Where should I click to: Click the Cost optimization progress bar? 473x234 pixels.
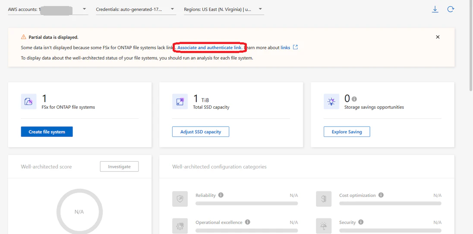coord(390,203)
